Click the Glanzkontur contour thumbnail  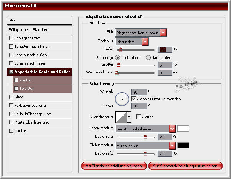[x=121, y=117]
